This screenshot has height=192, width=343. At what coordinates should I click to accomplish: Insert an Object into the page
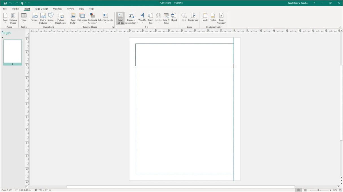pos(174,17)
